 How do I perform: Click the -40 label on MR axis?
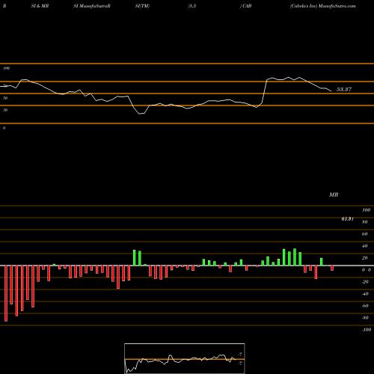[x=365, y=294]
